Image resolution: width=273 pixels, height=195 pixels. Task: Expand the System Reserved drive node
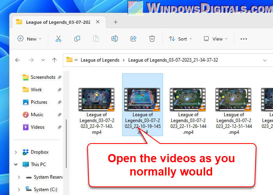[19, 177]
